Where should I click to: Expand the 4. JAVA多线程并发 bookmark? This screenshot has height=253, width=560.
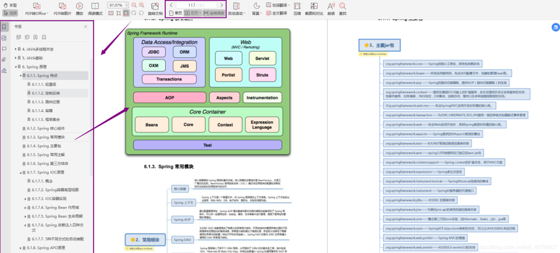(15, 49)
